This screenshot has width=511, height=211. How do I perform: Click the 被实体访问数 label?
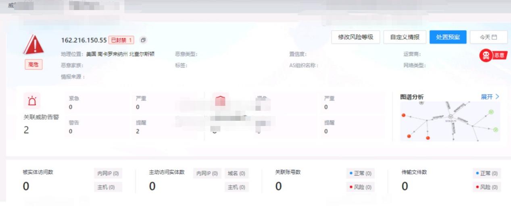click(x=38, y=172)
